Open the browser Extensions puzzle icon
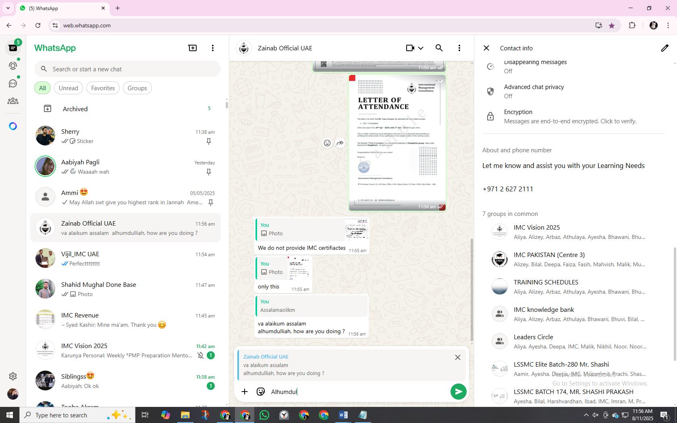The width and height of the screenshot is (677, 423). pyautogui.click(x=632, y=25)
